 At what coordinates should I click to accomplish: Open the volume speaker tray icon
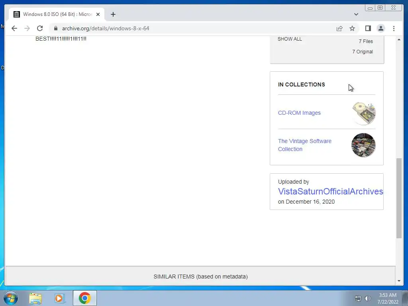coord(368,298)
